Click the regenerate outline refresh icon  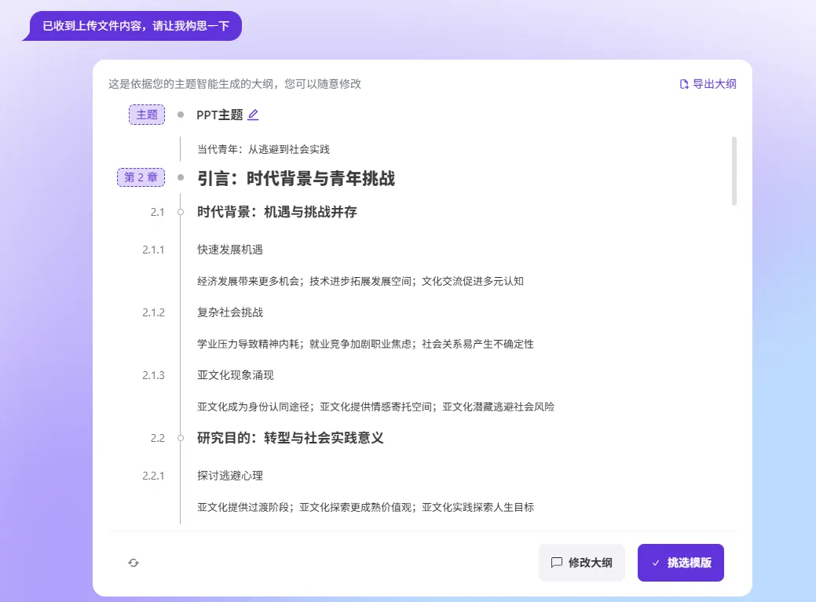click(134, 563)
